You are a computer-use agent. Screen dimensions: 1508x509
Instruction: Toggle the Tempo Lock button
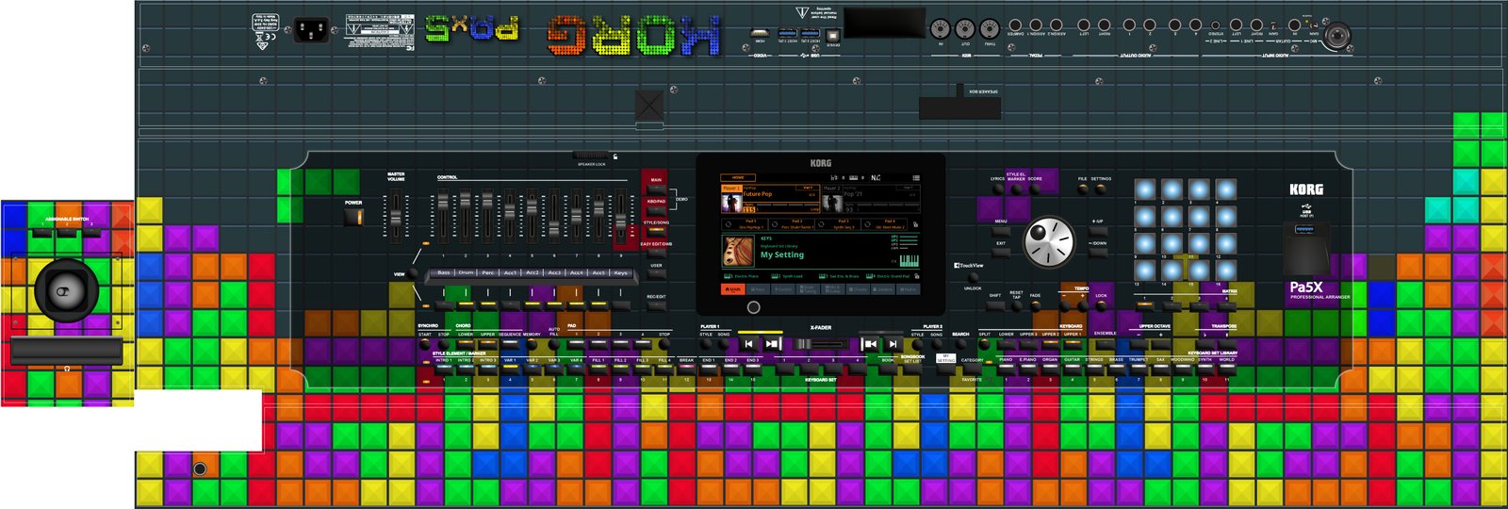[x=1101, y=304]
